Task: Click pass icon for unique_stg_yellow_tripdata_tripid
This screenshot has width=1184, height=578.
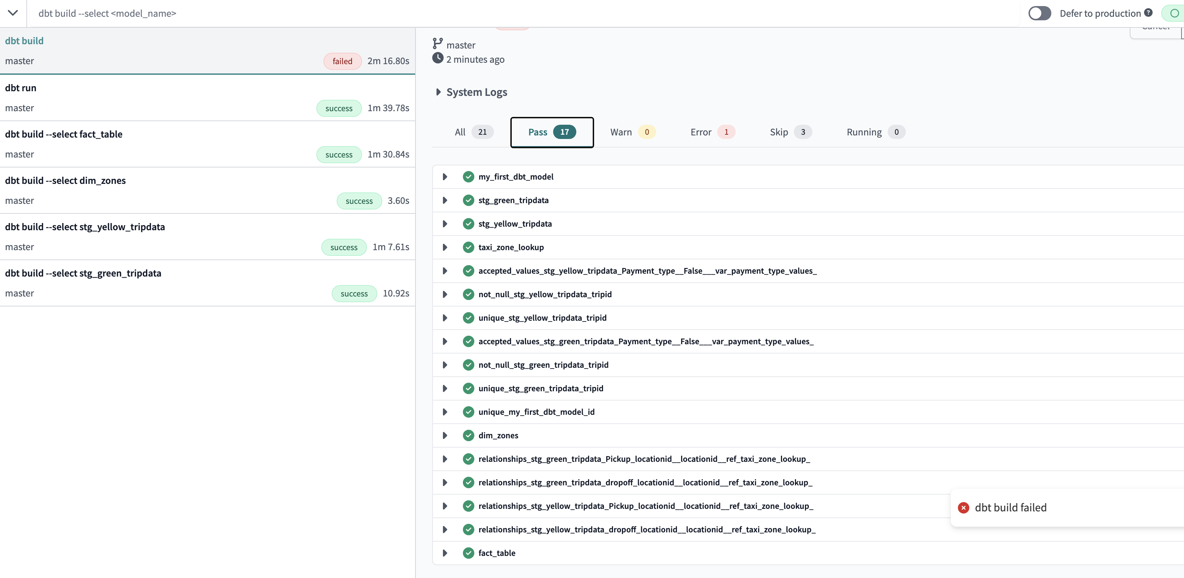Action: pyautogui.click(x=468, y=318)
